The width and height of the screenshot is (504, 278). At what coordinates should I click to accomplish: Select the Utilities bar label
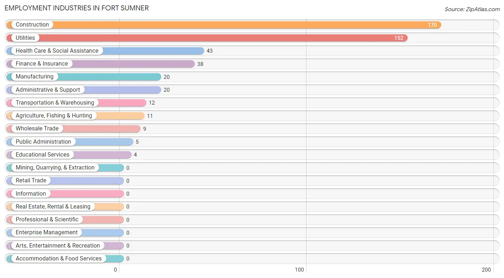coord(25,38)
